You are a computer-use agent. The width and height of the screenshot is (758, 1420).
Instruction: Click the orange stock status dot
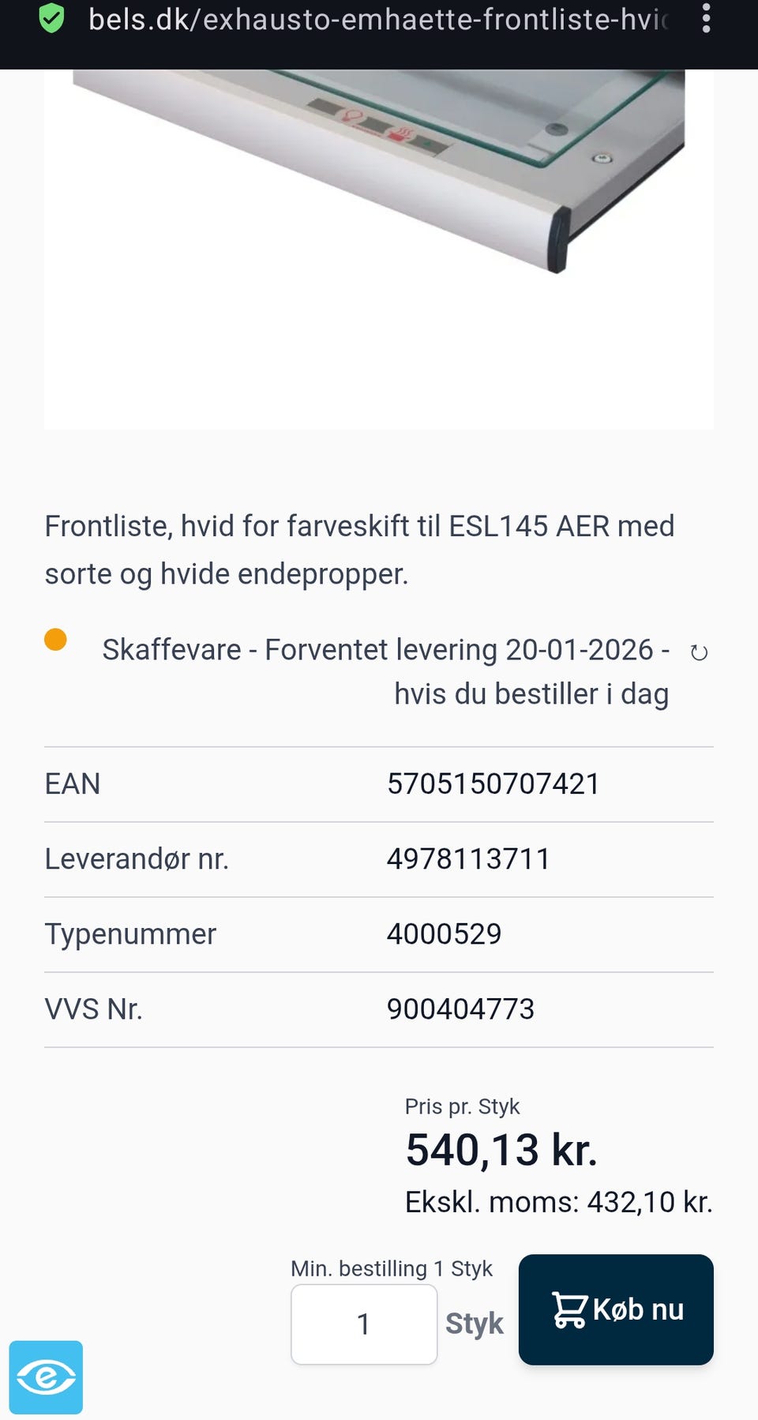click(55, 639)
